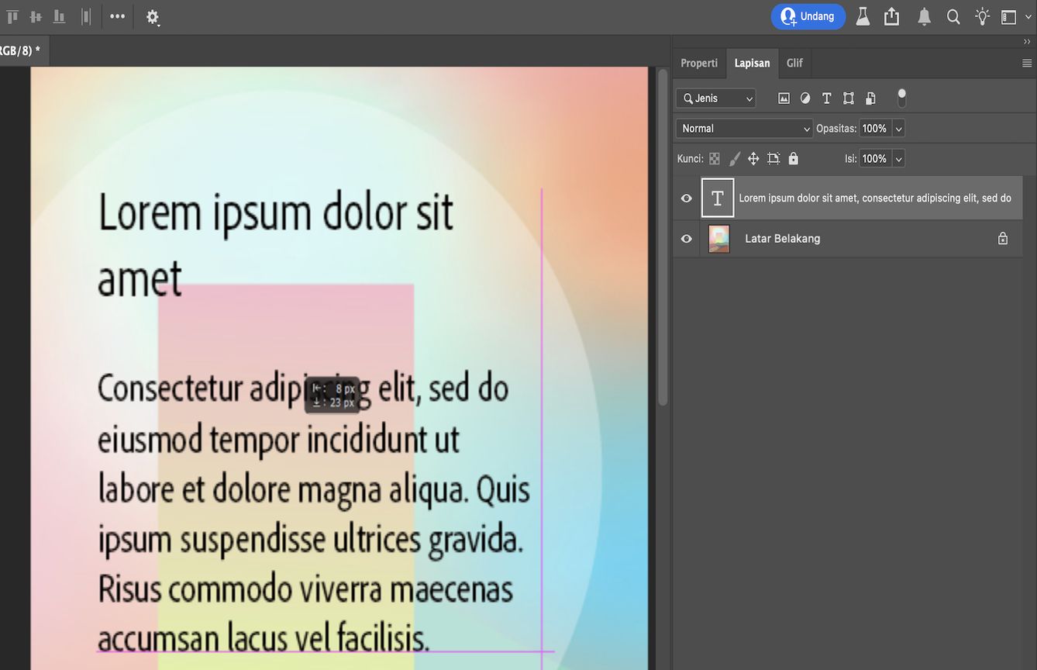Click the align vertical centers icon
1037x670 pixels.
coord(35,16)
